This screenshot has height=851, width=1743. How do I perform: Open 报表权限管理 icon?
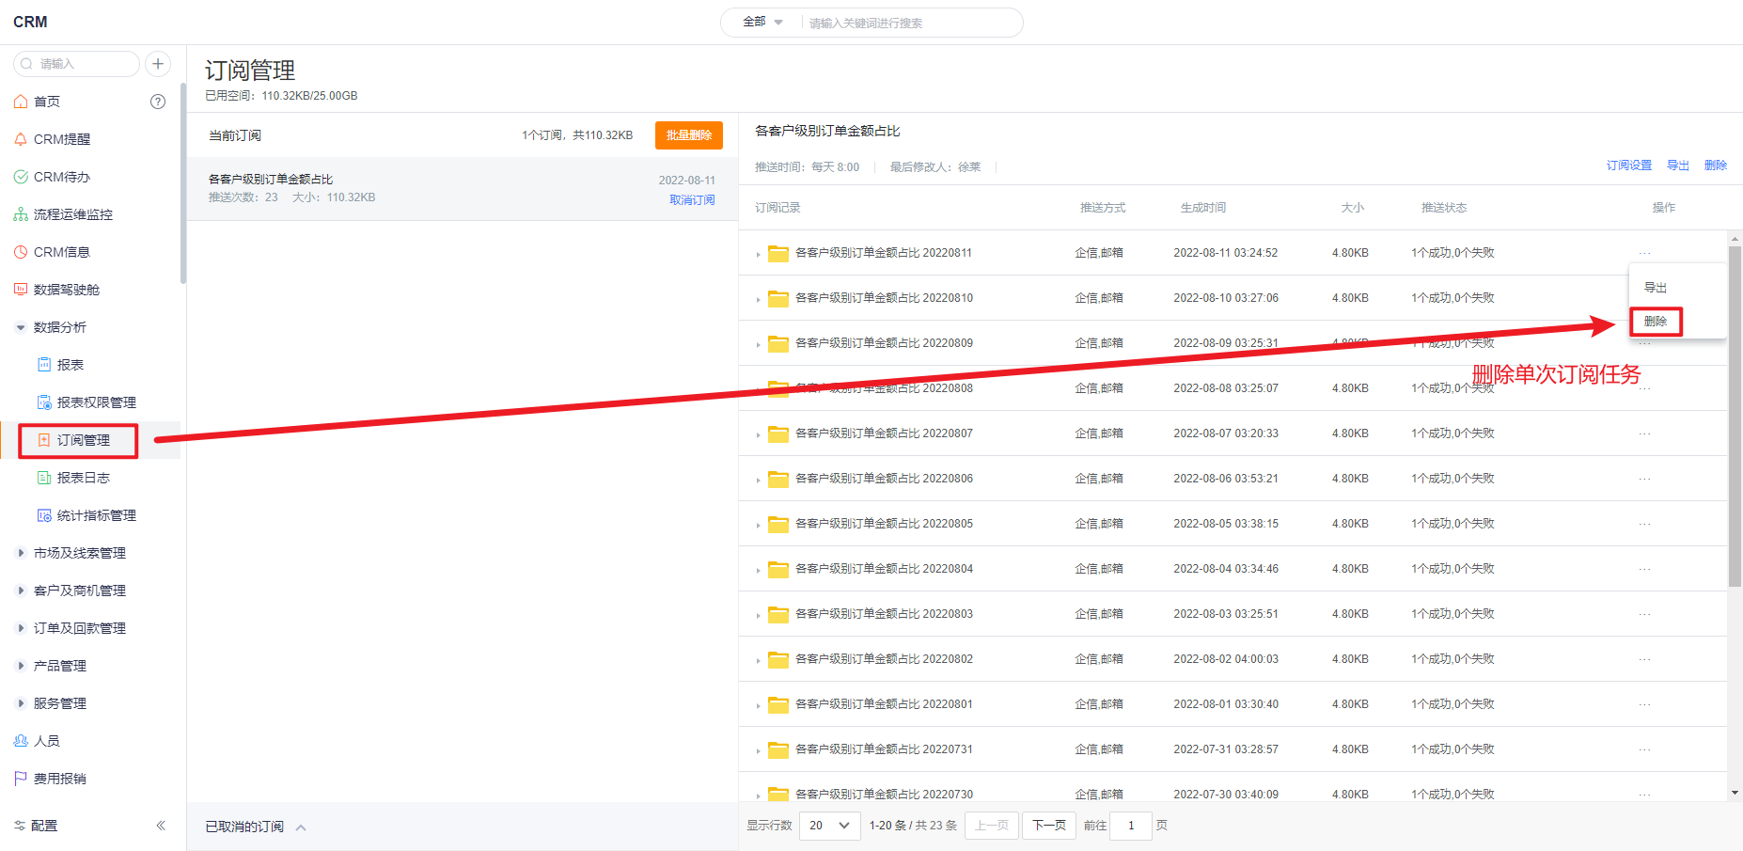pyautogui.click(x=44, y=402)
